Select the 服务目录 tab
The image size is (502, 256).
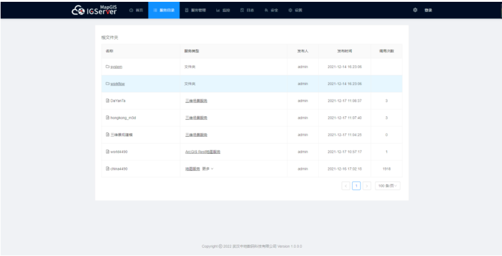(x=164, y=10)
